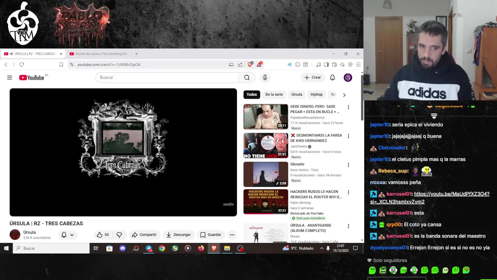The width and height of the screenshot is (497, 280).
Task: Open options for ÚRSULA - AVANTGARDE video
Action: click(348, 226)
